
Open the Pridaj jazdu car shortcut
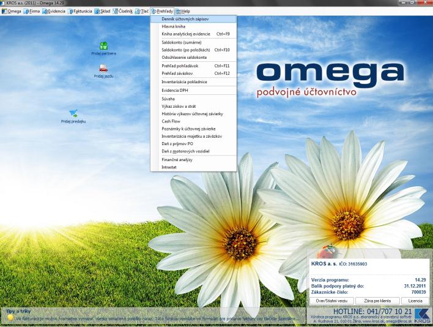point(103,71)
